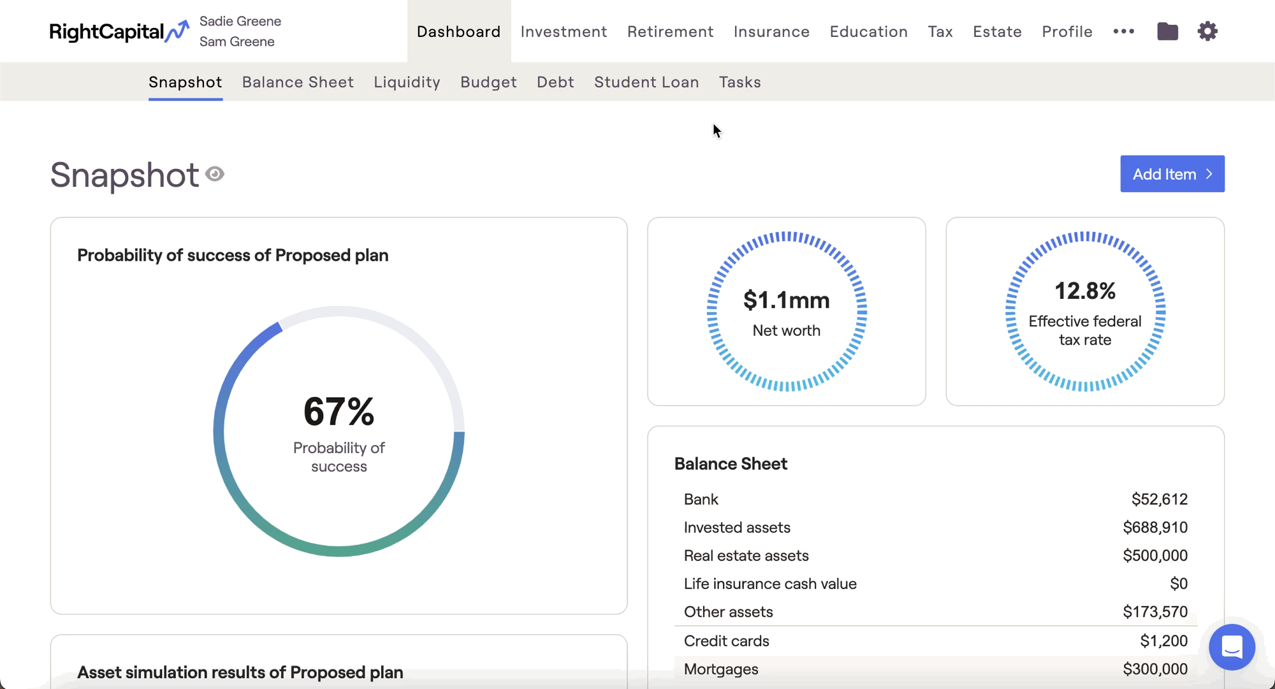Open the Student Loan sub-tab
Image resolution: width=1275 pixels, height=689 pixels.
646,82
